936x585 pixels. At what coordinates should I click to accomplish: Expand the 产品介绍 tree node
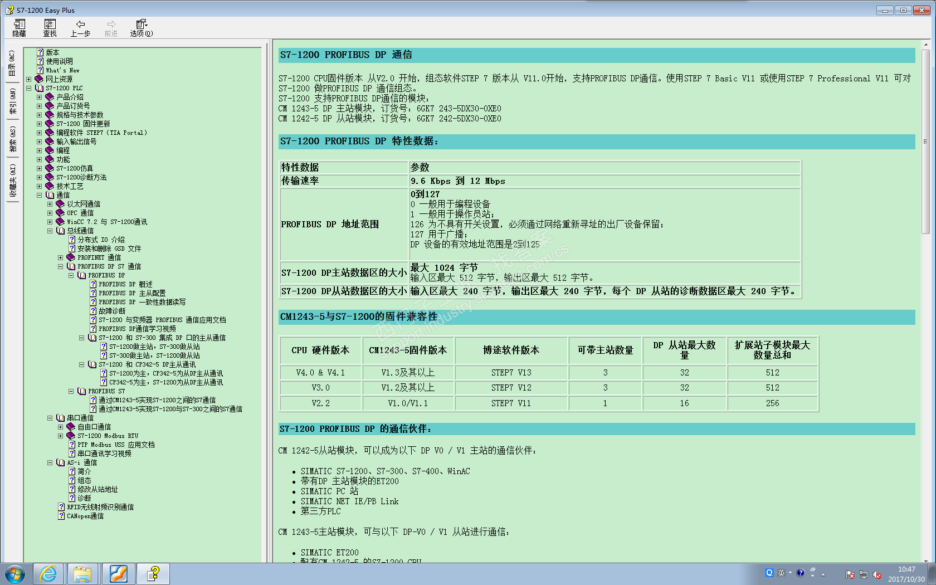point(40,97)
